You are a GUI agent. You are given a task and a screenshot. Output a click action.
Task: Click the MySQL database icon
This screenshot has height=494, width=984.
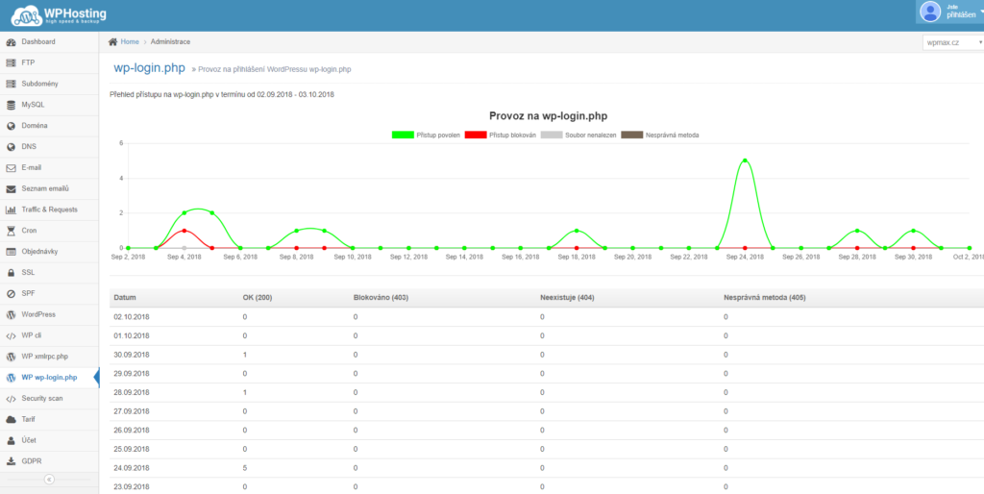tap(11, 105)
